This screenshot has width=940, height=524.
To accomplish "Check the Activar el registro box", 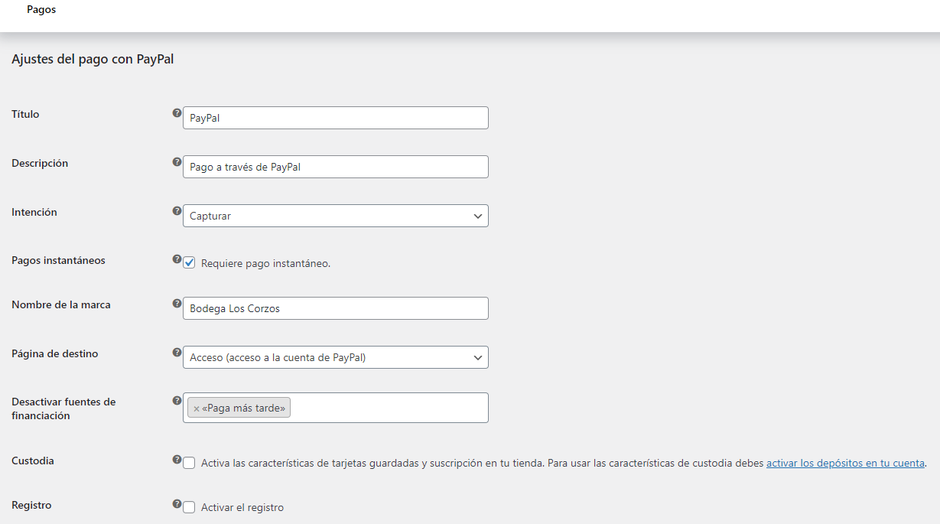I will click(189, 507).
